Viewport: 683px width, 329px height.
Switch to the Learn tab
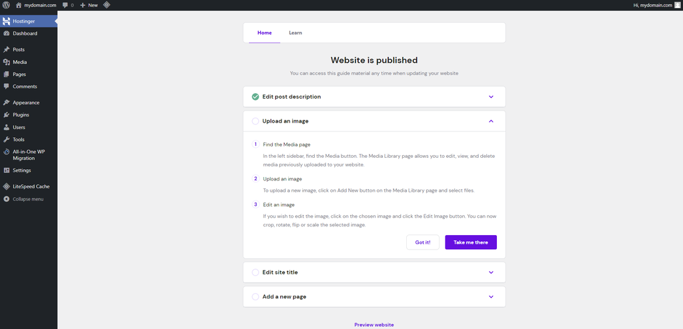295,33
